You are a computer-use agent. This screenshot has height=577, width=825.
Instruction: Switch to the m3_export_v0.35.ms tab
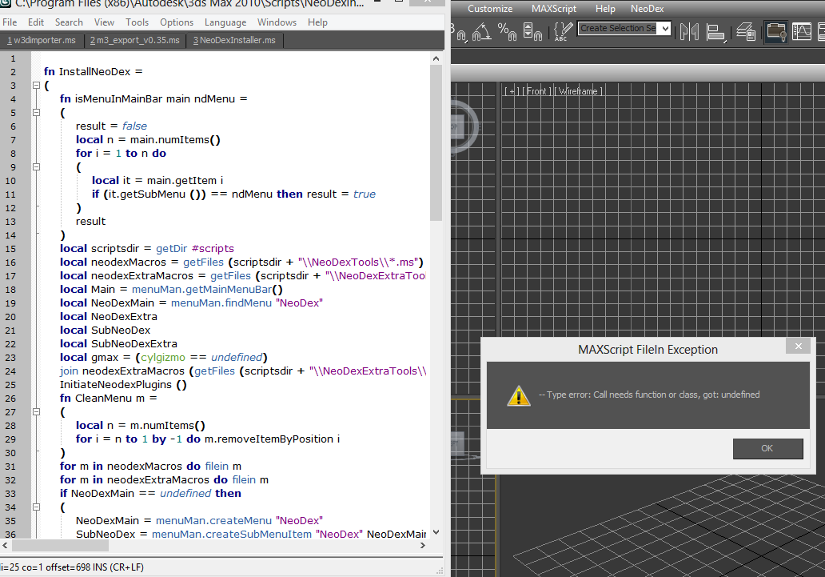[x=135, y=40]
